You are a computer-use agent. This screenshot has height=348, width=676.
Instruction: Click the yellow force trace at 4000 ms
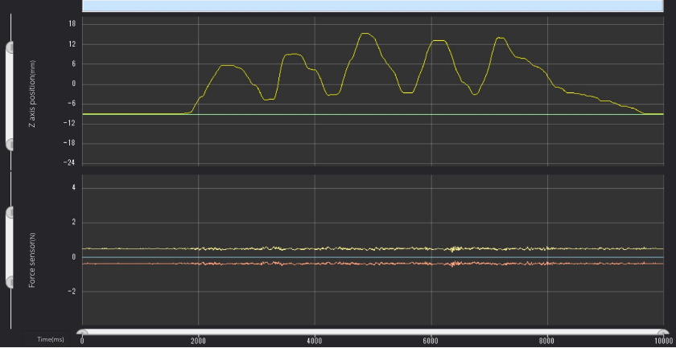(315, 249)
